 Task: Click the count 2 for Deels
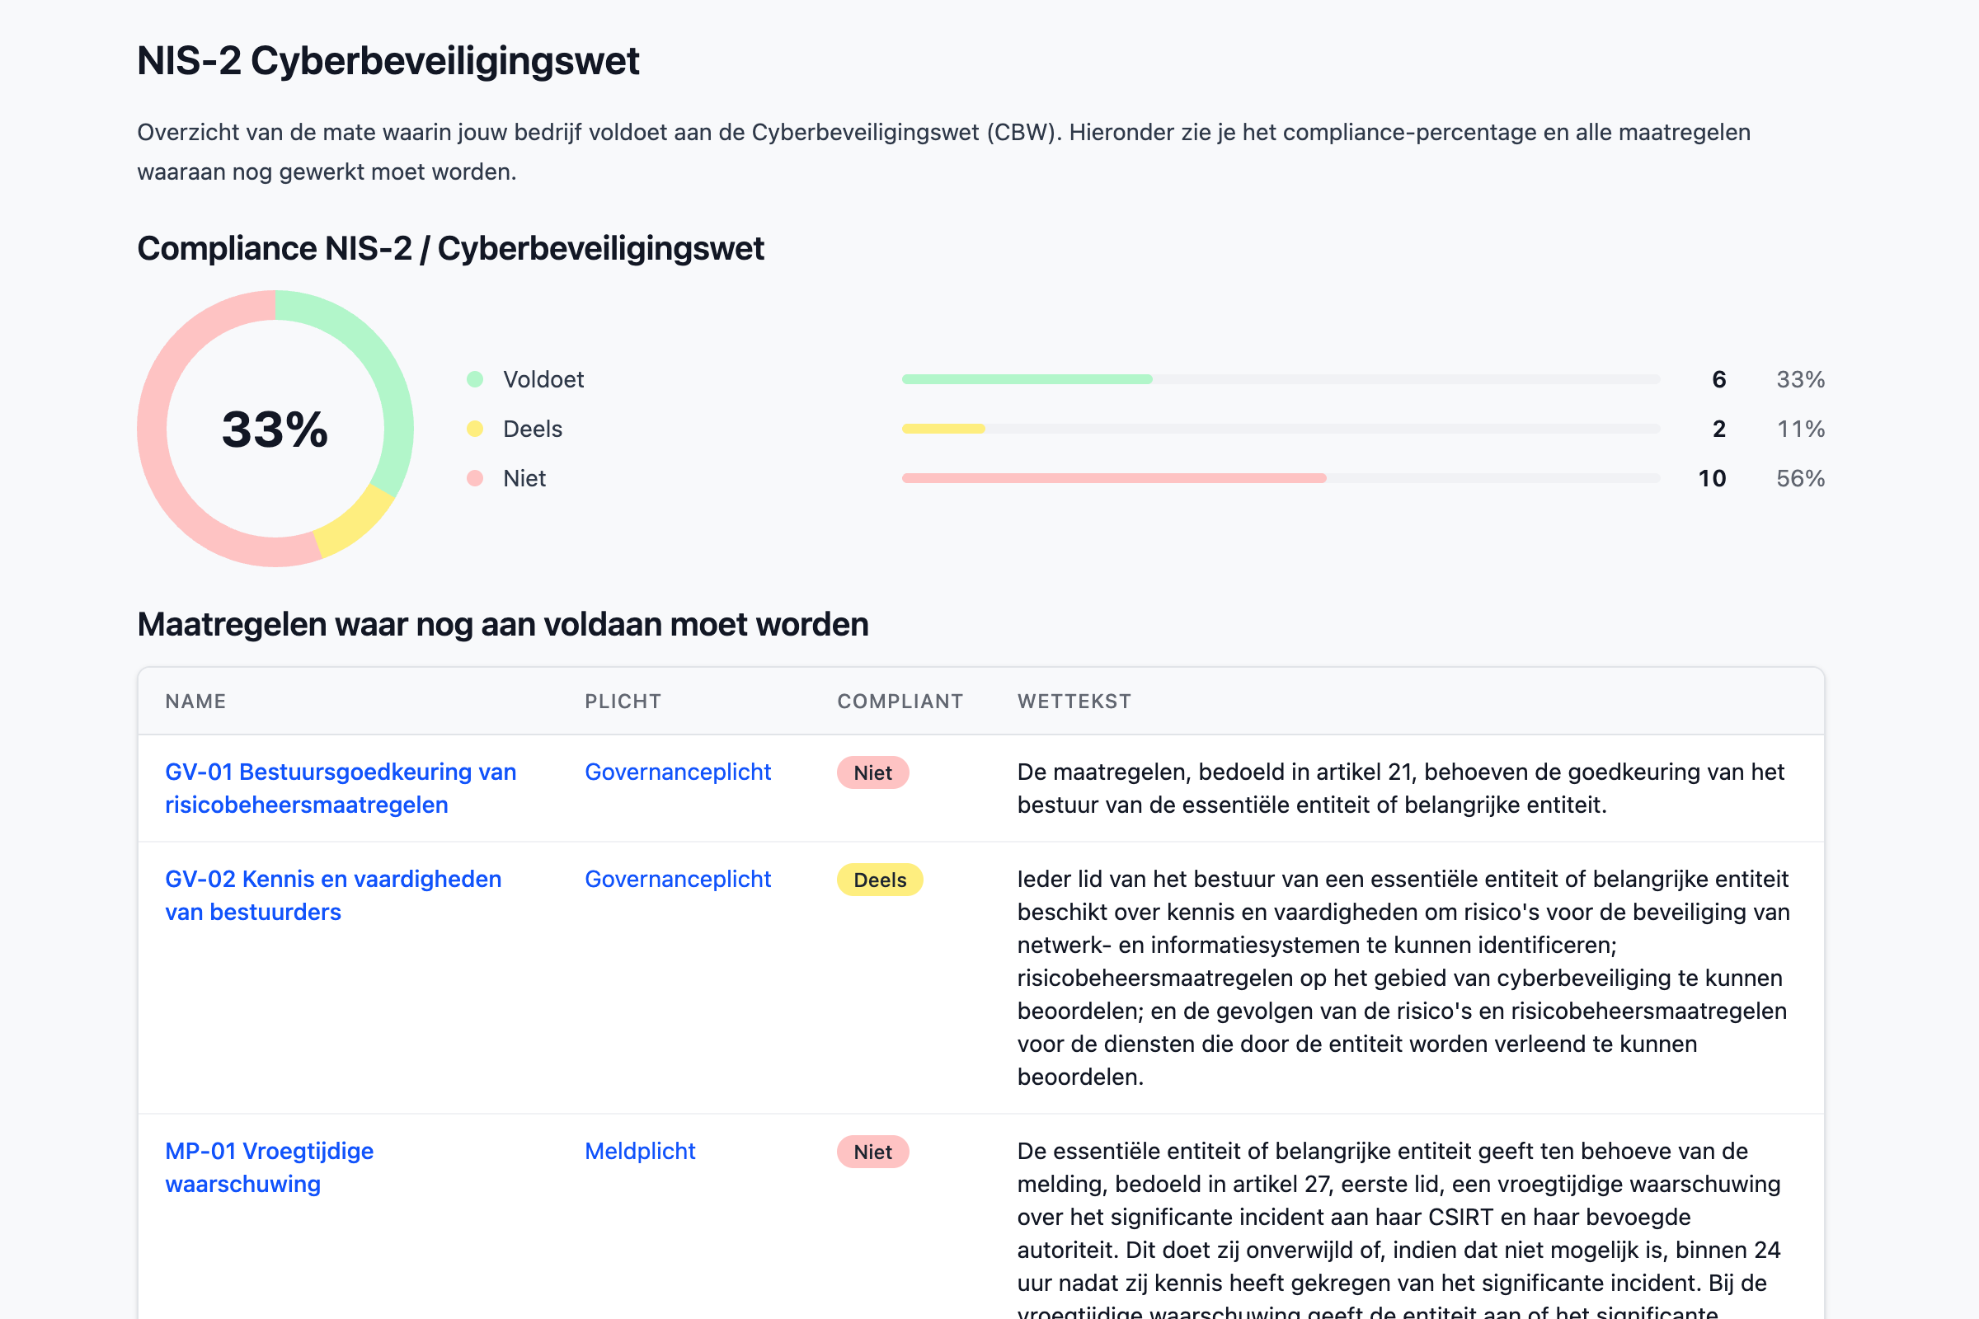(x=1719, y=429)
